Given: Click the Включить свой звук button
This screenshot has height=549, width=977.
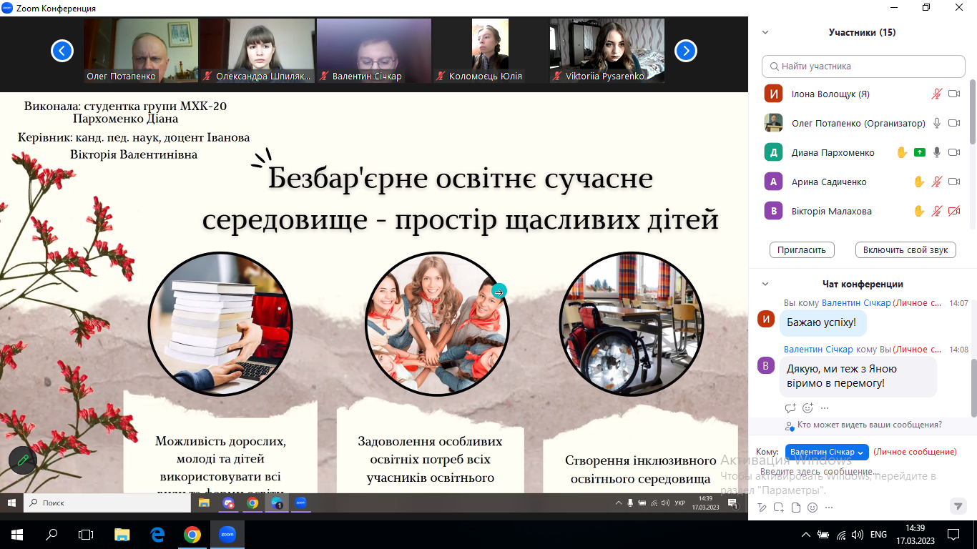Looking at the screenshot, I should tap(905, 249).
